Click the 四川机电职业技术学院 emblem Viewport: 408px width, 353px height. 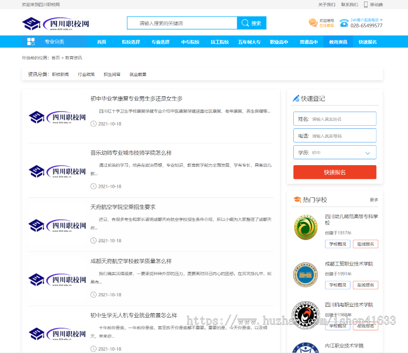305,314
